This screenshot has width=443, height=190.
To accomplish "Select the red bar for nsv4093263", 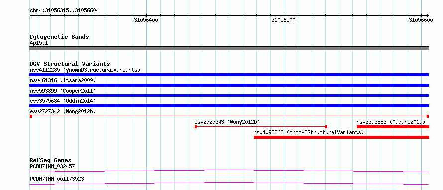I will coord(341,137).
